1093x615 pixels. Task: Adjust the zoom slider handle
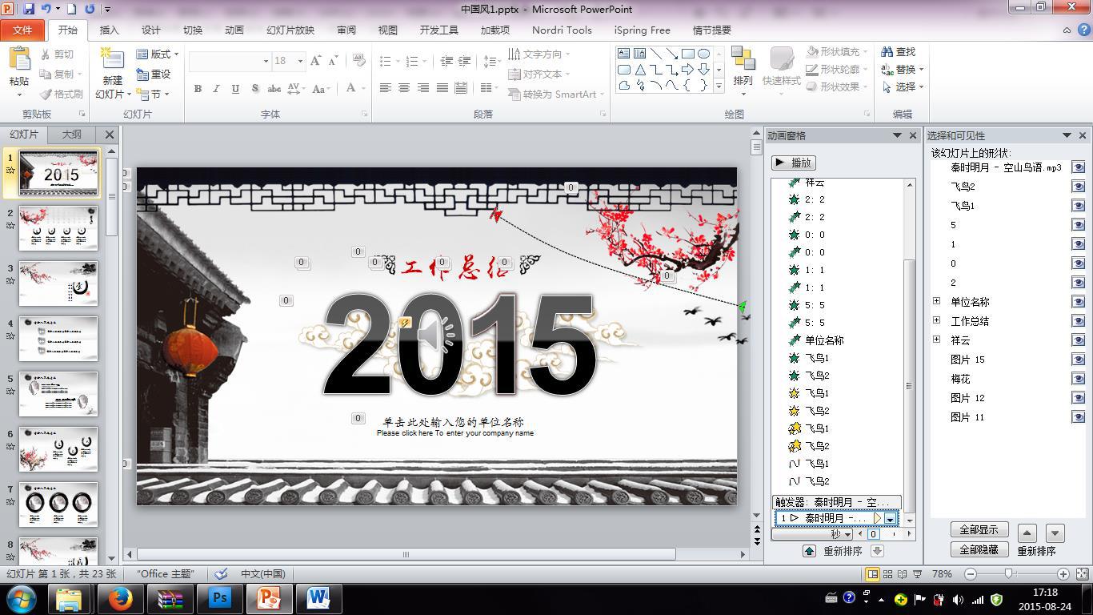pos(1008,573)
